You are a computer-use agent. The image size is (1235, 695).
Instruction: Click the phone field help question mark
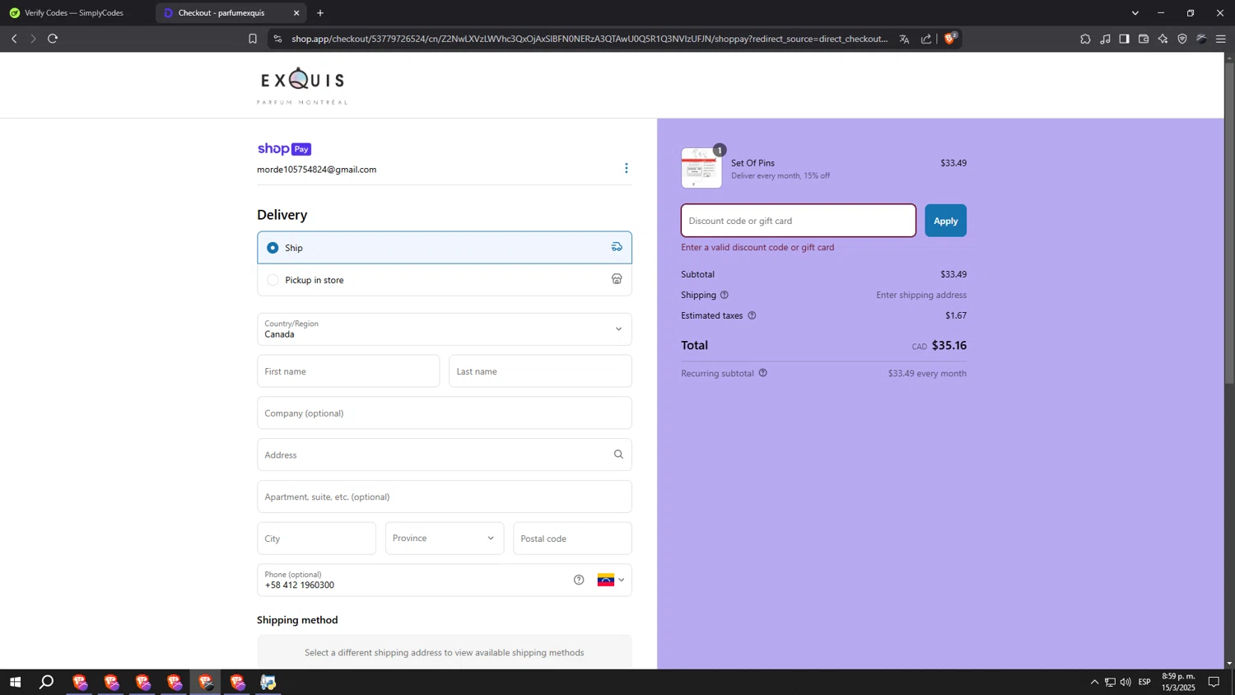pyautogui.click(x=579, y=580)
